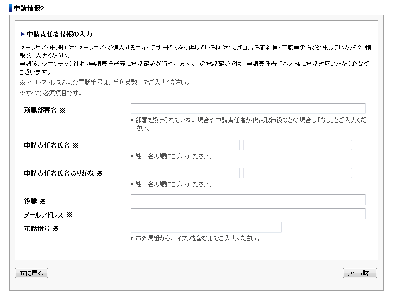
Task: Click the 申請責任者情報の入力 section heading
Action: point(59,34)
